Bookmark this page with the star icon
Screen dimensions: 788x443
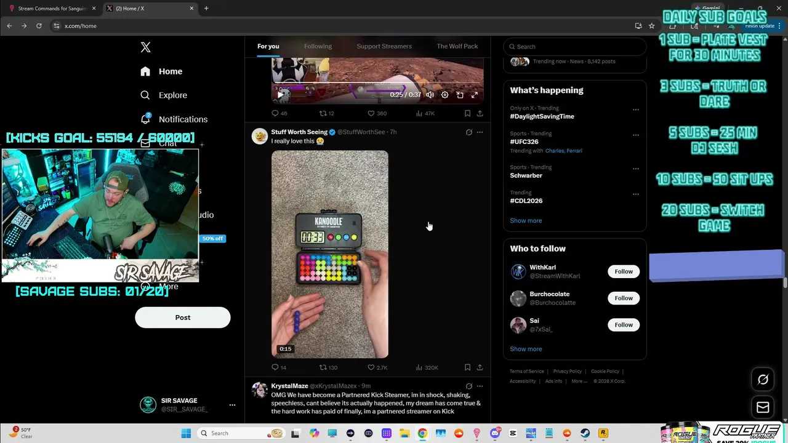click(652, 26)
